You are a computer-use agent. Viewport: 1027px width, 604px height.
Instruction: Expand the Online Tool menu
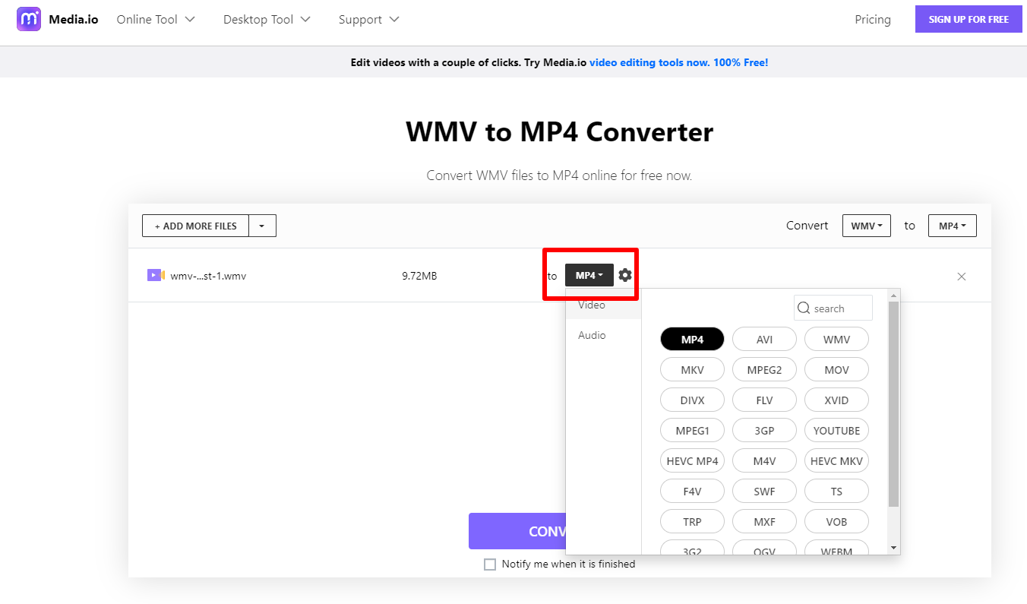point(156,19)
